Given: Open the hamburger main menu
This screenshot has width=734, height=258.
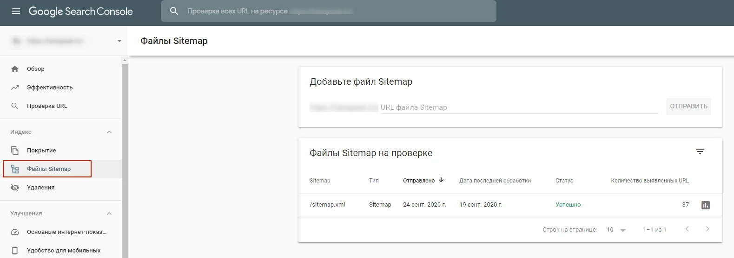Looking at the screenshot, I should (16, 11).
